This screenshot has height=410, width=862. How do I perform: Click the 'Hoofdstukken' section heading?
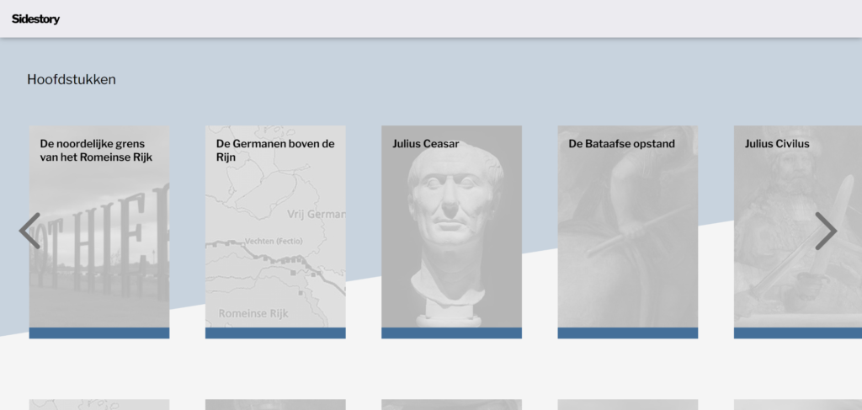coord(72,80)
